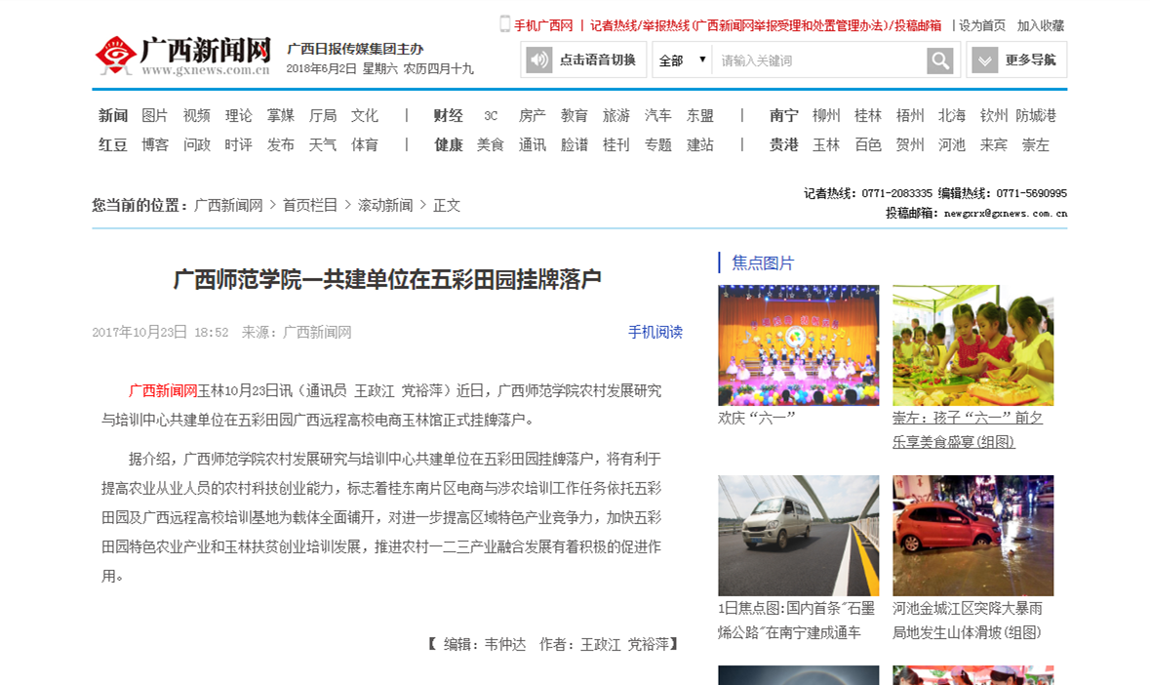Click the mobile phone icon beside 手机广西网

[x=504, y=24]
